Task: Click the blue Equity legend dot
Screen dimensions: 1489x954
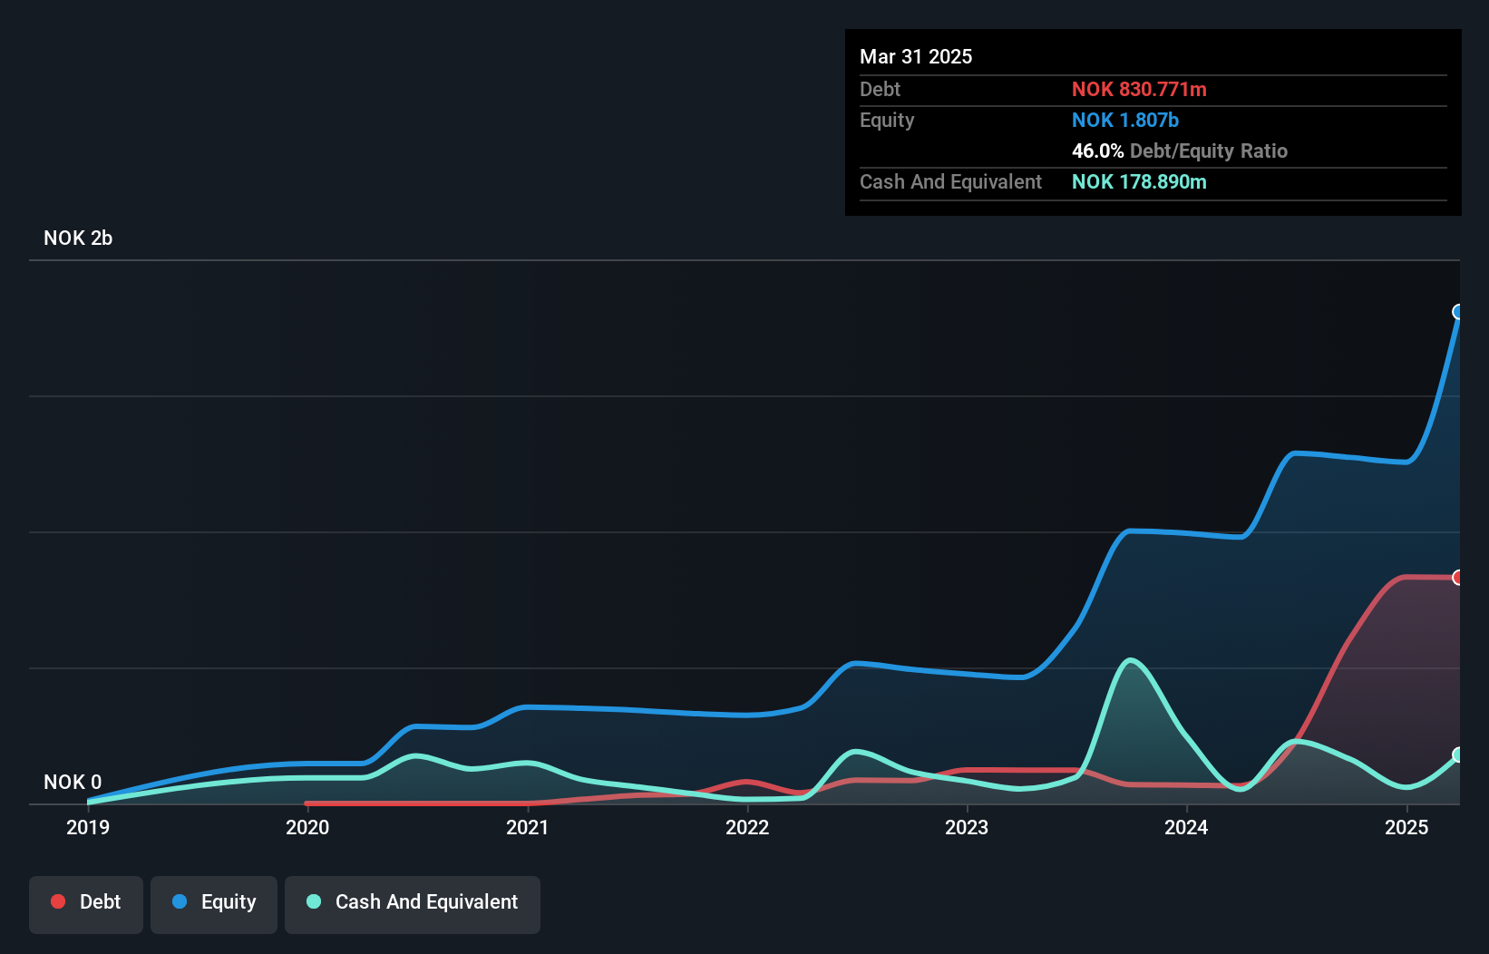Action: (180, 901)
